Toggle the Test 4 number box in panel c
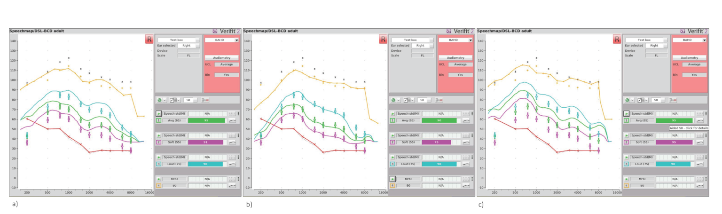The width and height of the screenshot is (722, 214). tap(627, 186)
